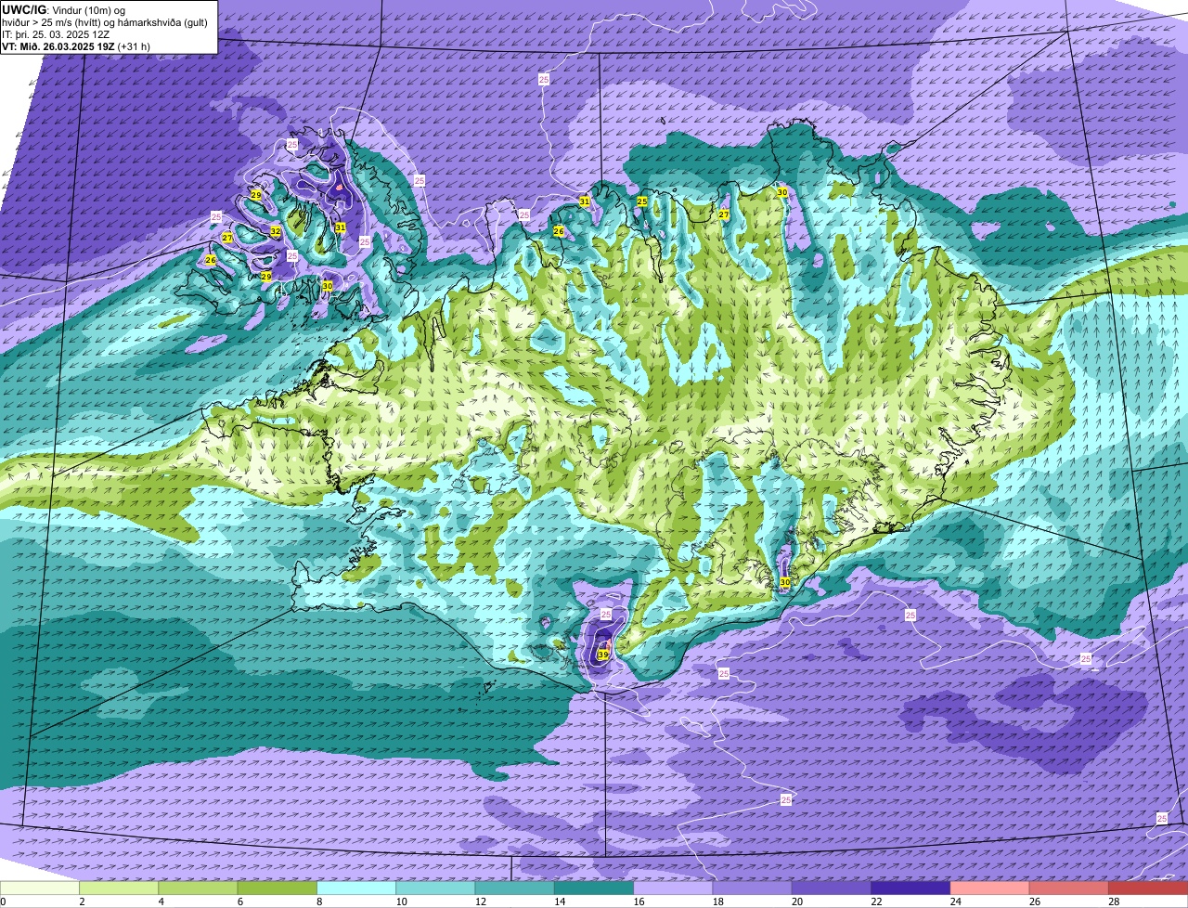Click the yellow 39 maximum gust marker

(x=602, y=655)
